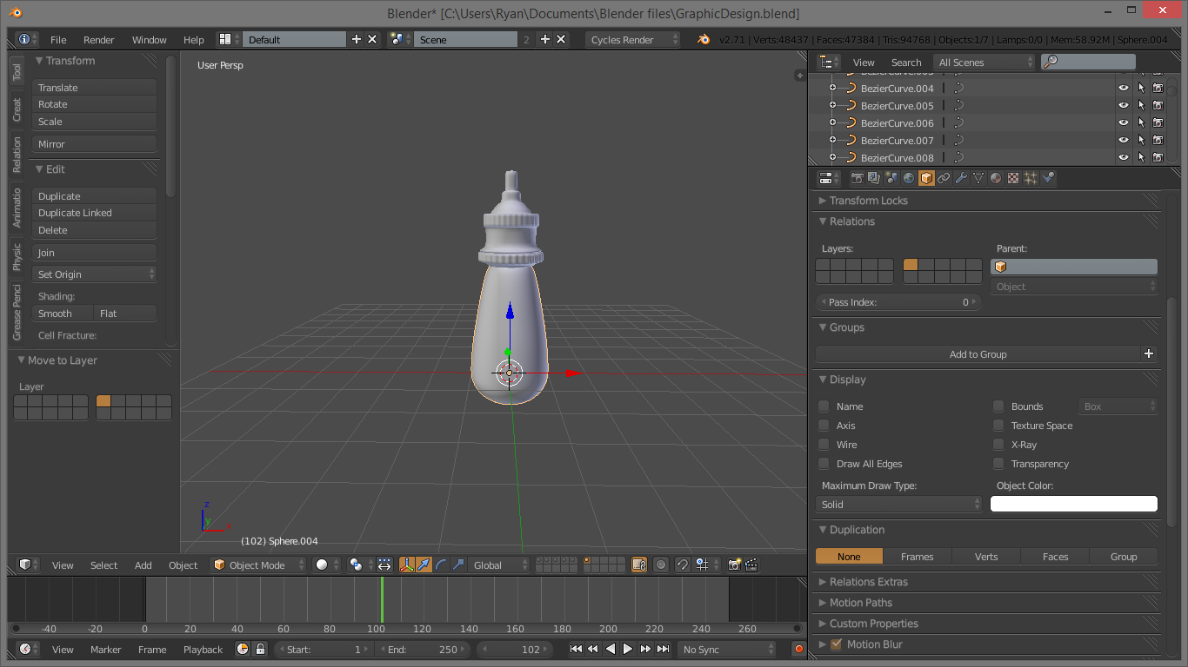Open the Texture properties tab (checker icon)
This screenshot has width=1188, height=667.
(x=1013, y=178)
